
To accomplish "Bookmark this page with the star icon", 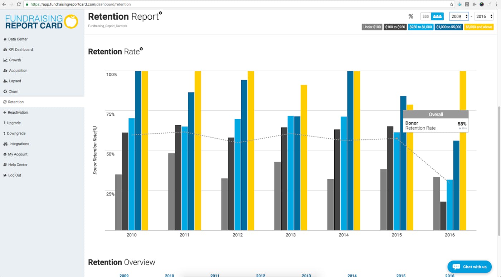I will 452,4.
